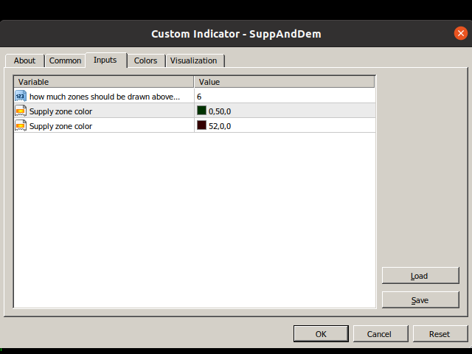Image resolution: width=472 pixels, height=354 pixels.
Task: Select the "how much zones should be drawn above" row label
Action: [x=104, y=97]
